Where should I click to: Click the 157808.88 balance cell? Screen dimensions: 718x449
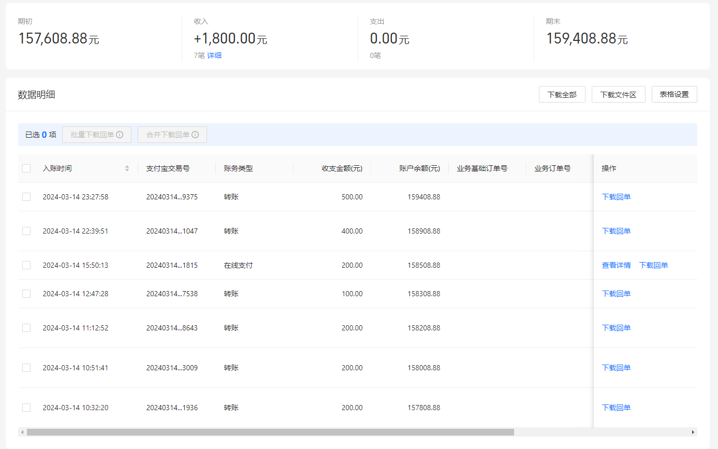click(423, 408)
